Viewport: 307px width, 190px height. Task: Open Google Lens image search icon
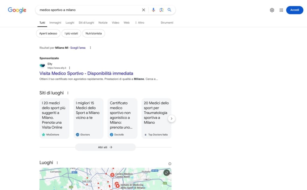[x=161, y=10]
